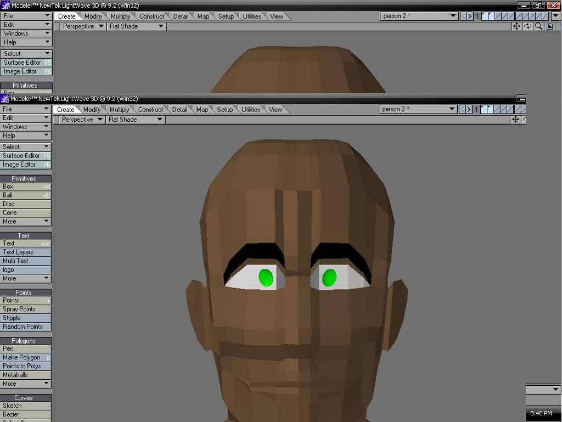Image resolution: width=562 pixels, height=422 pixels.
Task: Open Surface Editor in front window
Action: click(x=26, y=156)
